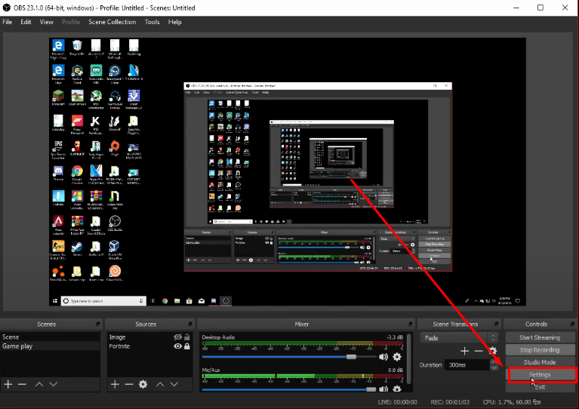The image size is (579, 409).
Task: Undock the Scenes panel
Action: coord(98,324)
